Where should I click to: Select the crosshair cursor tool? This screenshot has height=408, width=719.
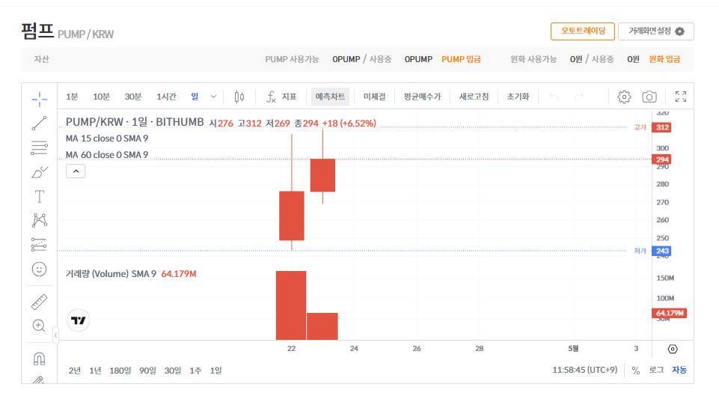click(x=40, y=99)
